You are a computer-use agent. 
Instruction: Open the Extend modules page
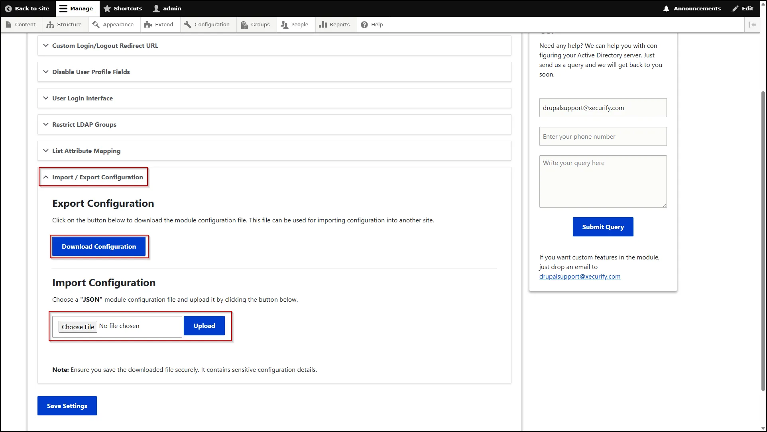159,24
